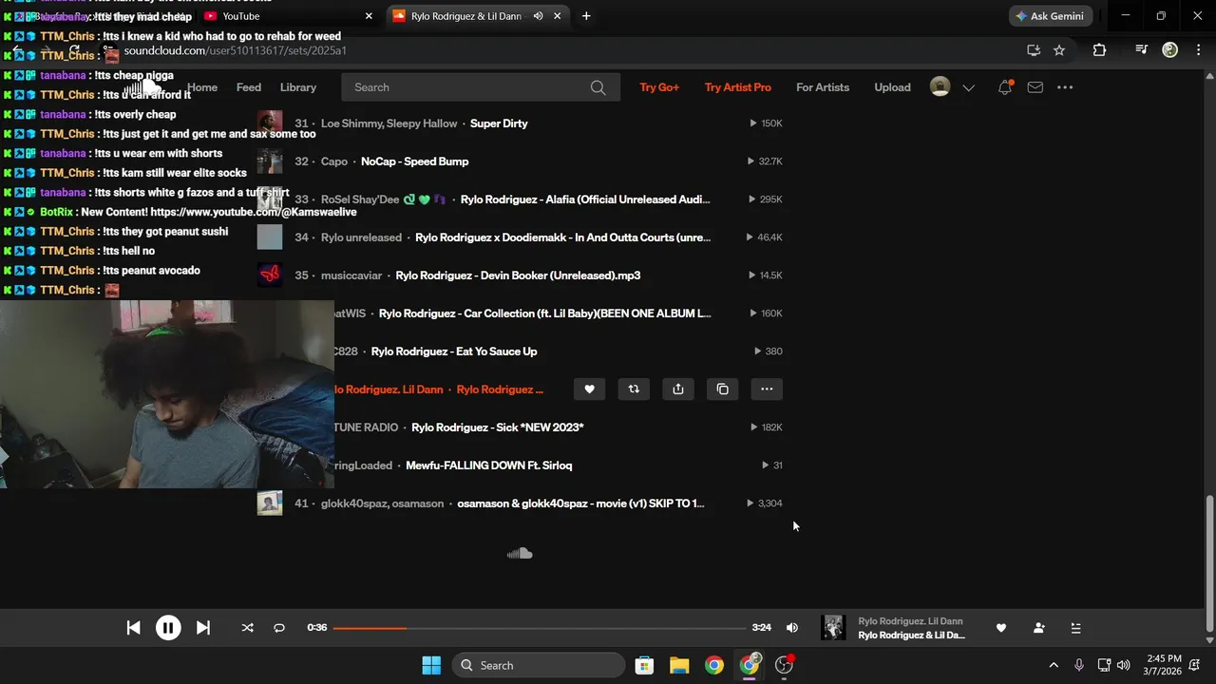Repost the highlighted playlist track
This screenshot has width=1216, height=684.
[x=634, y=389]
